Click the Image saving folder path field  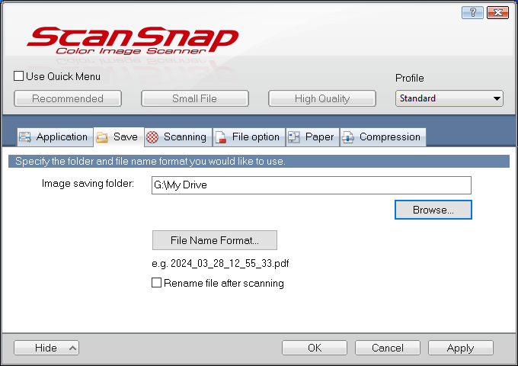coord(312,185)
